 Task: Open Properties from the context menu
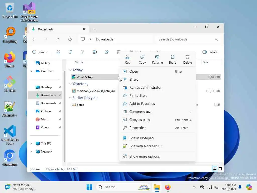157,128
